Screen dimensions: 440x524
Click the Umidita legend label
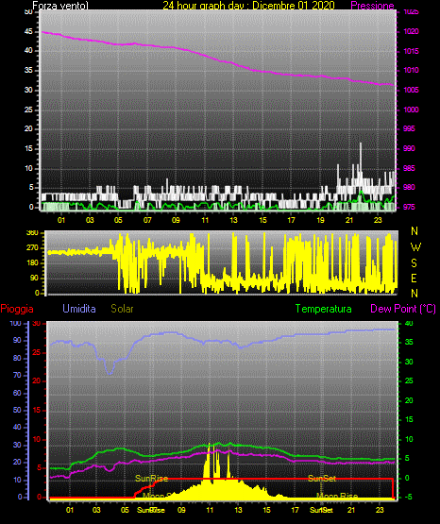[x=79, y=309]
